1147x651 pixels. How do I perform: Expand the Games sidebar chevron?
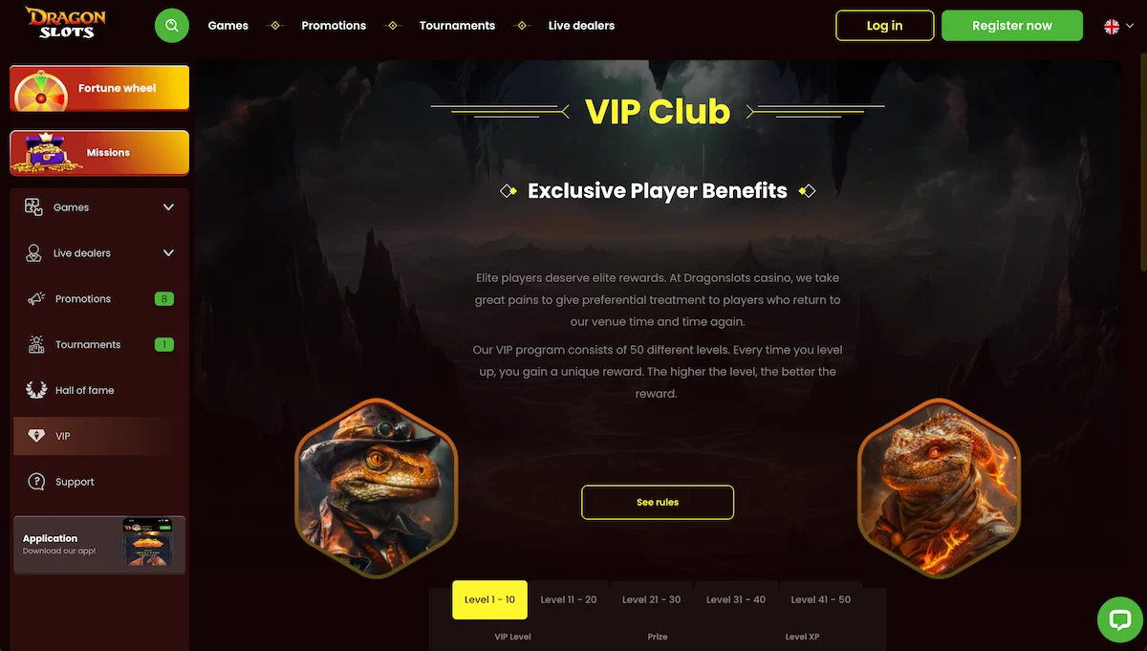click(169, 207)
